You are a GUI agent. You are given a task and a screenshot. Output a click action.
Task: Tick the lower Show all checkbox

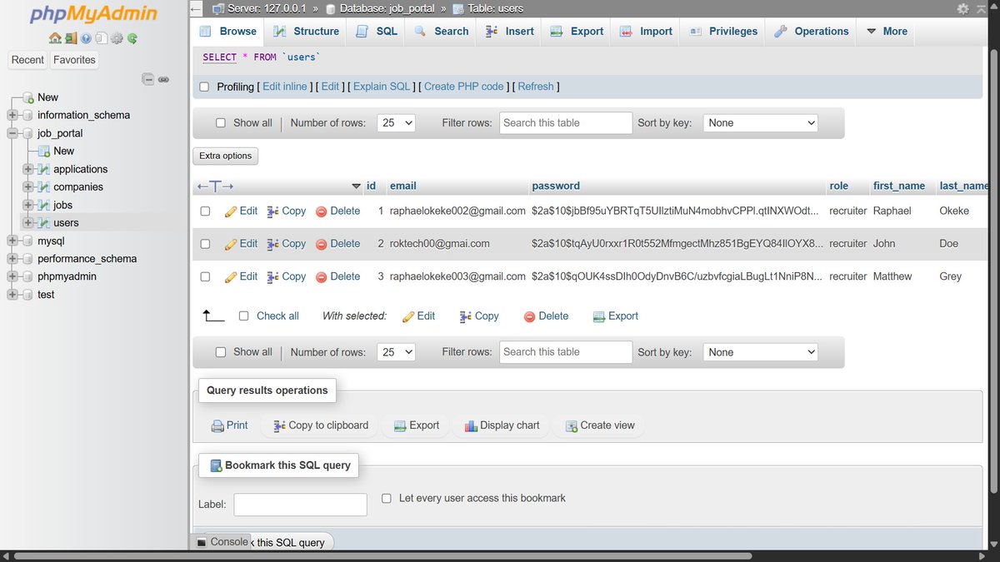[x=221, y=352]
